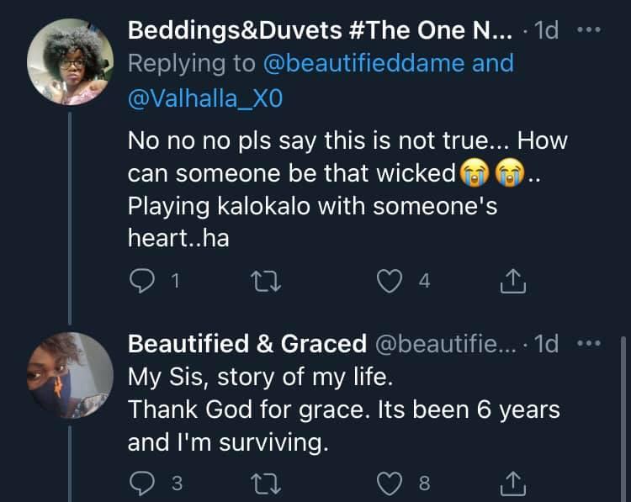Screen dimensions: 631x502
Task: Click the 1d timestamp on Beddings&Duvets tweet
Action: click(547, 30)
